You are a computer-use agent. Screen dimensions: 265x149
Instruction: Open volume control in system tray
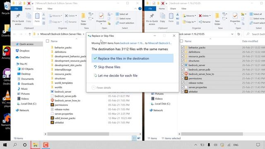point(215,145)
